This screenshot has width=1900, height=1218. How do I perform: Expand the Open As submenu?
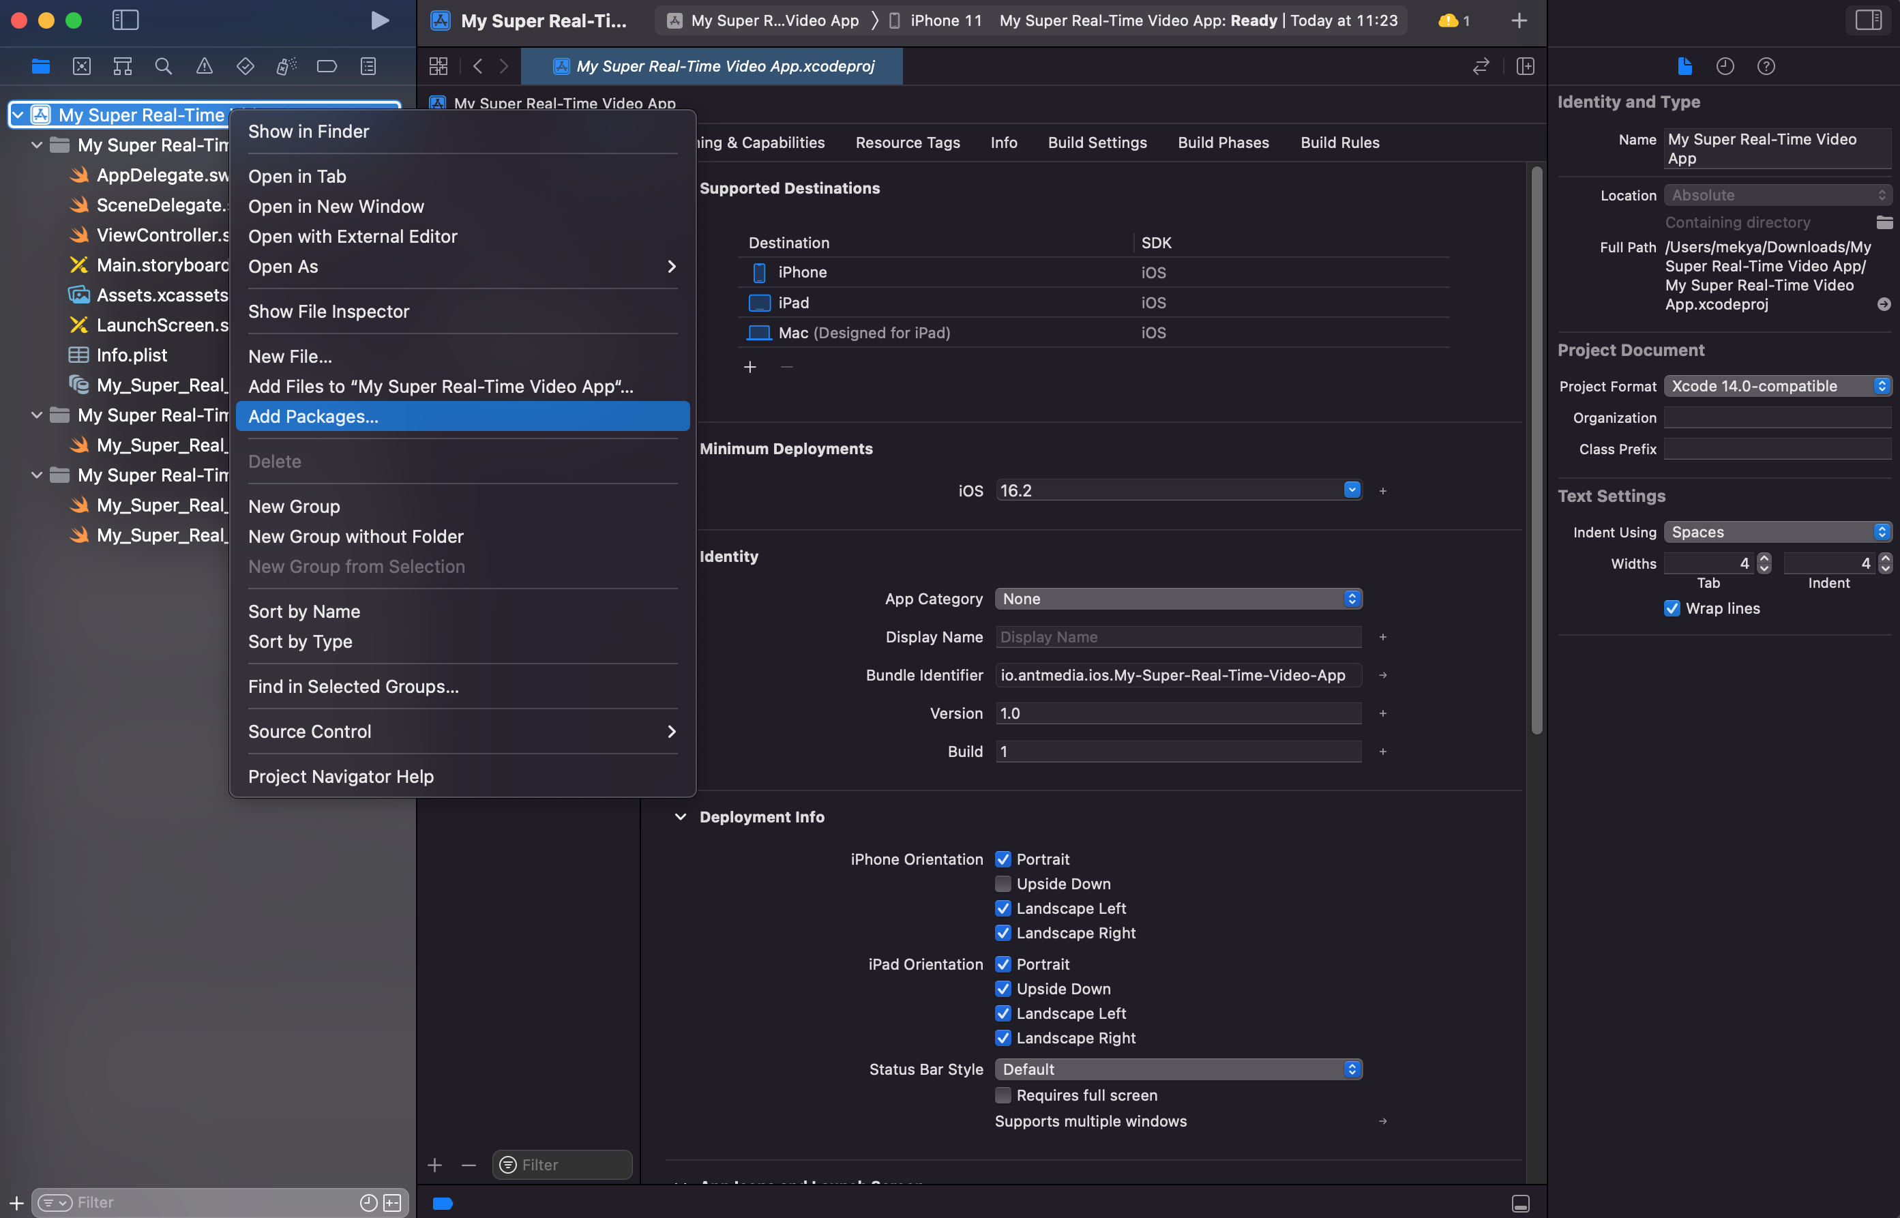pos(462,267)
